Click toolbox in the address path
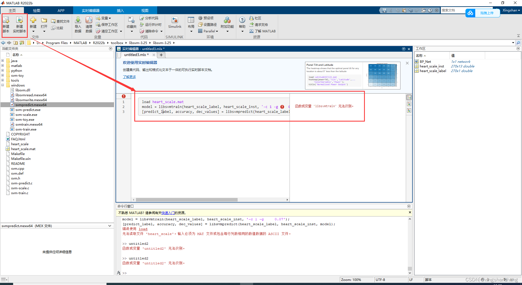 point(117,43)
